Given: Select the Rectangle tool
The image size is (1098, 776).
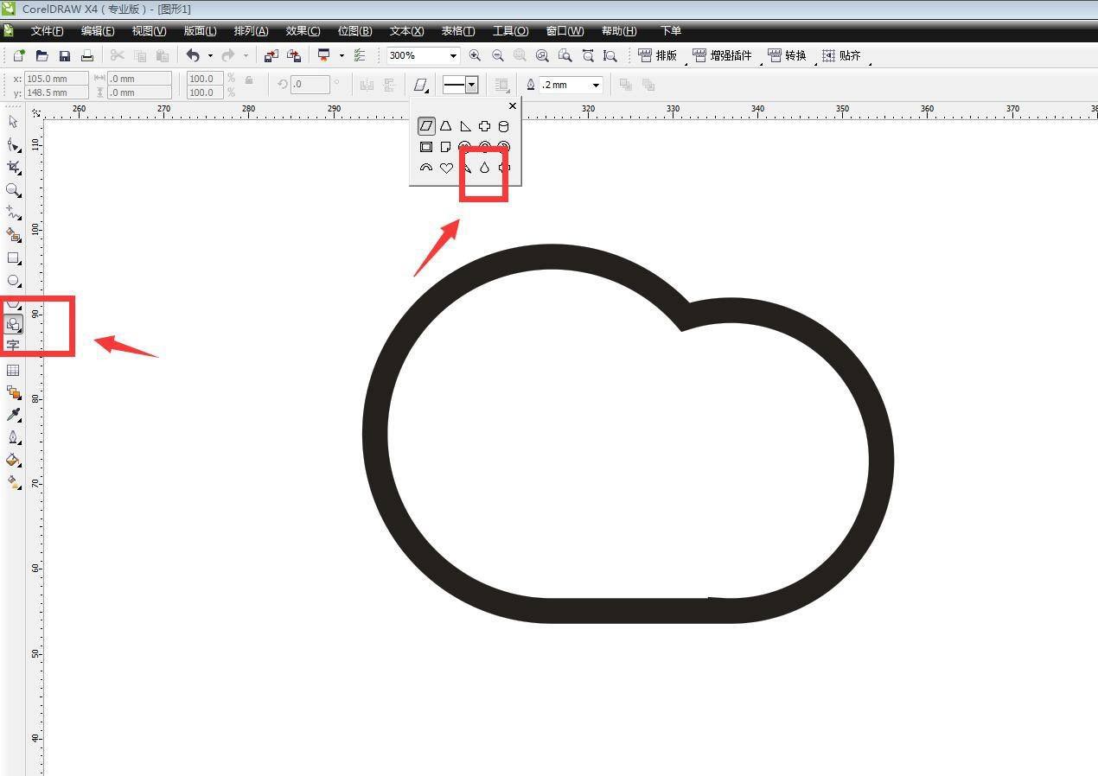Looking at the screenshot, I should point(13,258).
